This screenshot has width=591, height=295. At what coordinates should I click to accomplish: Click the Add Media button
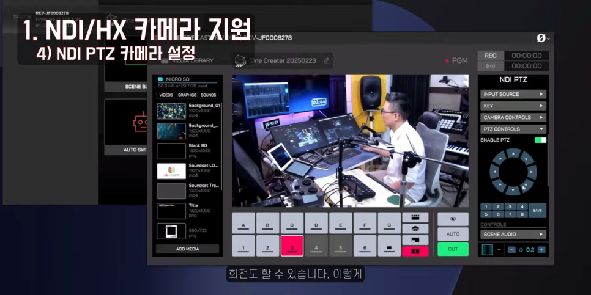point(187,249)
